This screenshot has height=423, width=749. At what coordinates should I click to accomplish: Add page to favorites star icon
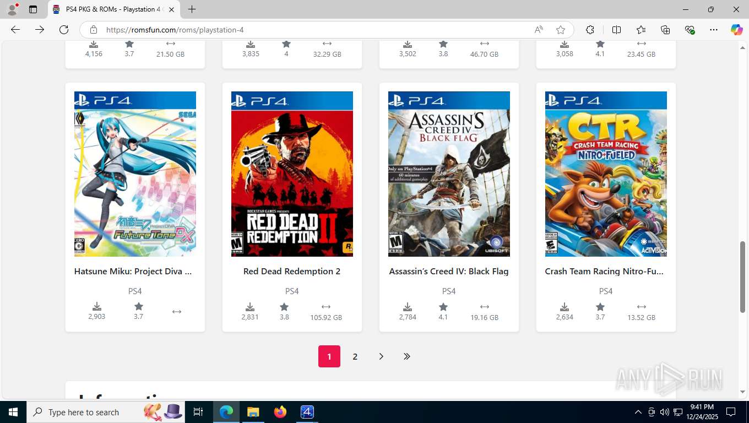coord(561,30)
